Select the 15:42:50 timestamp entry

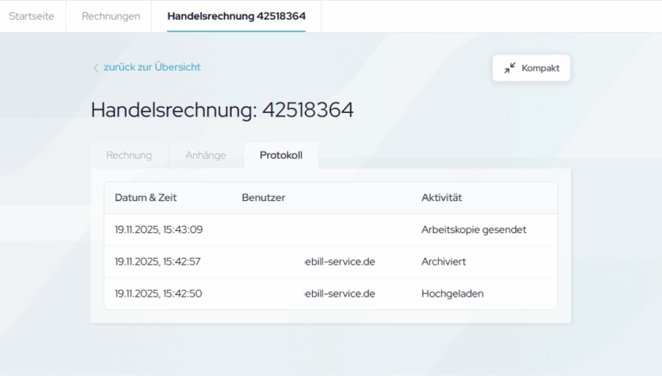point(159,293)
